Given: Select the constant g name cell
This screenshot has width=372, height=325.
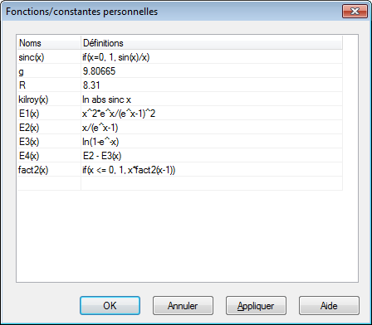Looking at the screenshot, I should tap(49, 71).
